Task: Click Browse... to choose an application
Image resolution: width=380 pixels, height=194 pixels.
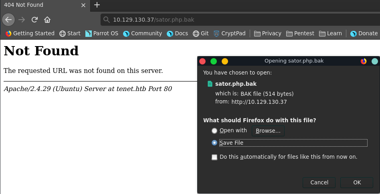Action: (x=268, y=131)
